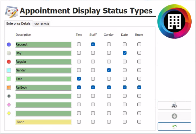
Task: Uncheck the Staff checkbox for Request
Action: click(x=93, y=44)
